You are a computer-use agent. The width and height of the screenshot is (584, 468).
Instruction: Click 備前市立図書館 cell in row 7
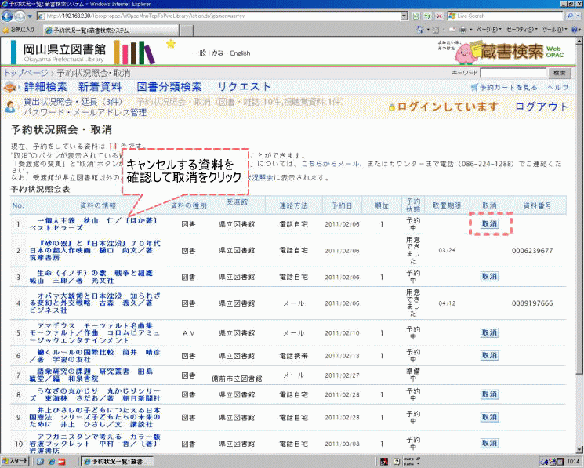pyautogui.click(x=237, y=379)
